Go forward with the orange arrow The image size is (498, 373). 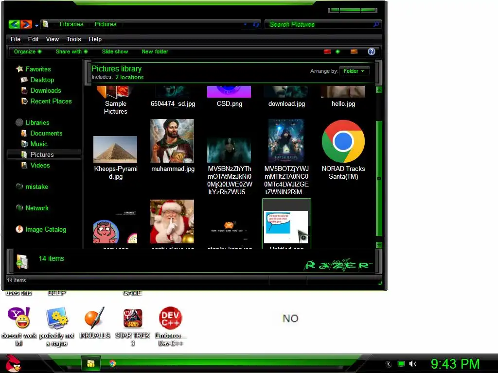point(26,24)
